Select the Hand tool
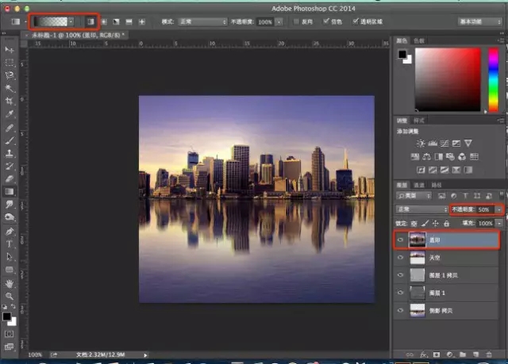The image size is (508, 364). (10, 283)
